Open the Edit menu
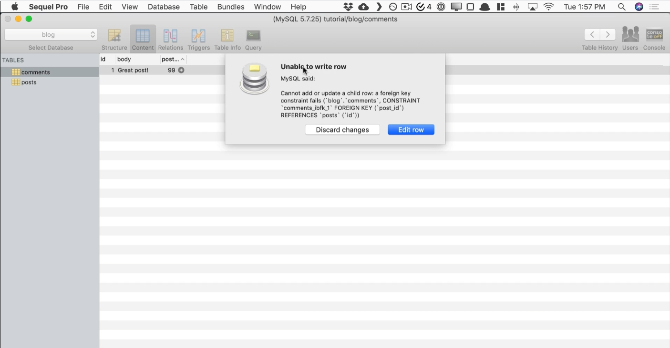The image size is (670, 348). coord(105,7)
